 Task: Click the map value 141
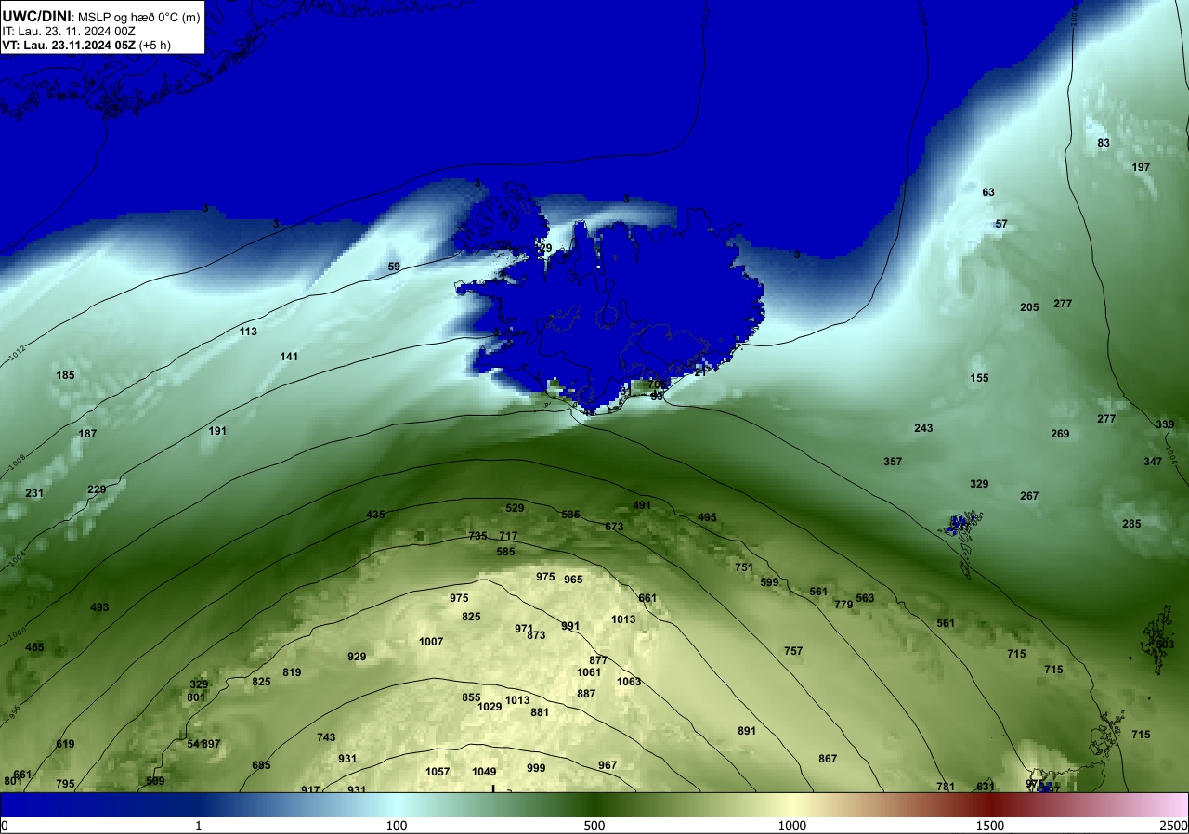[x=289, y=357]
